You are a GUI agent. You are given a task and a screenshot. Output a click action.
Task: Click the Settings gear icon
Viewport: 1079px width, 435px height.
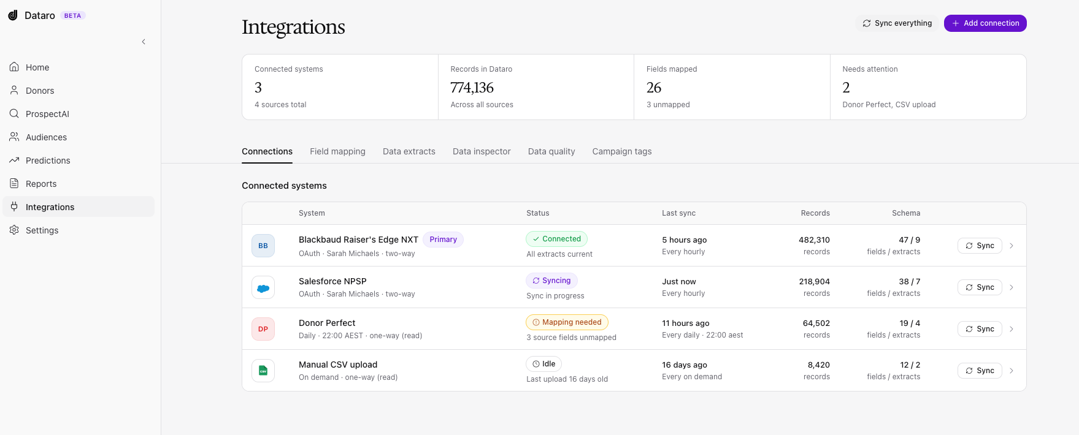click(14, 230)
